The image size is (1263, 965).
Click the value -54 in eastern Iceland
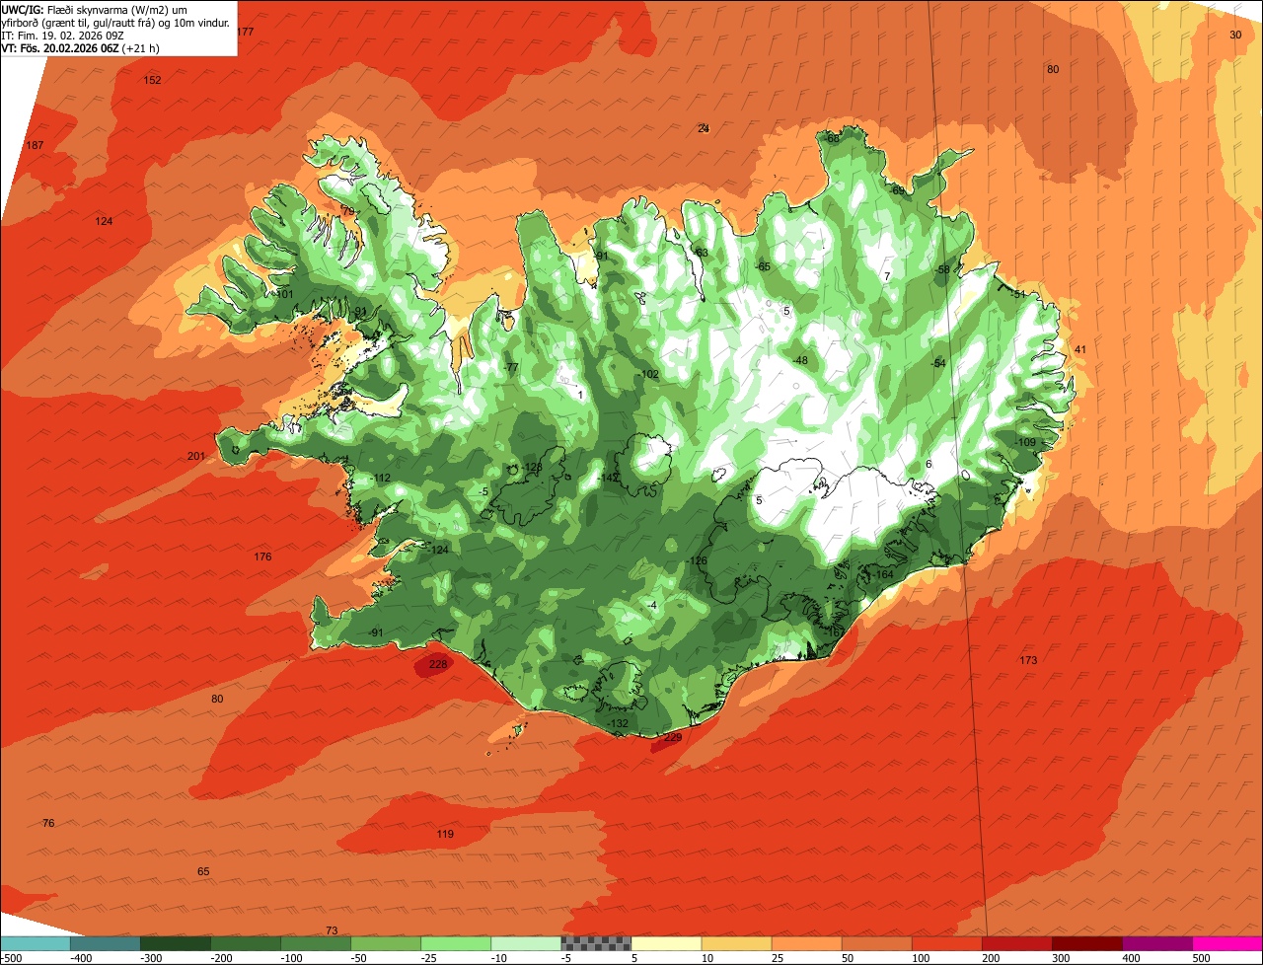pyautogui.click(x=938, y=363)
